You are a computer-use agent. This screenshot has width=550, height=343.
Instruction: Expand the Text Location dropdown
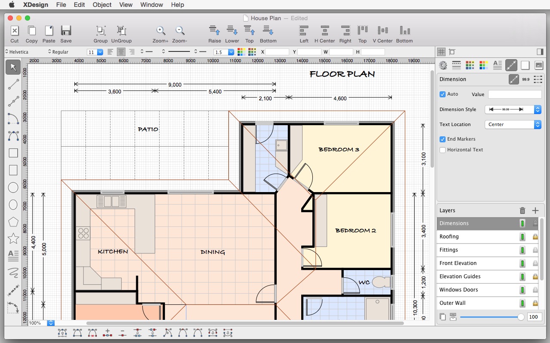(513, 124)
